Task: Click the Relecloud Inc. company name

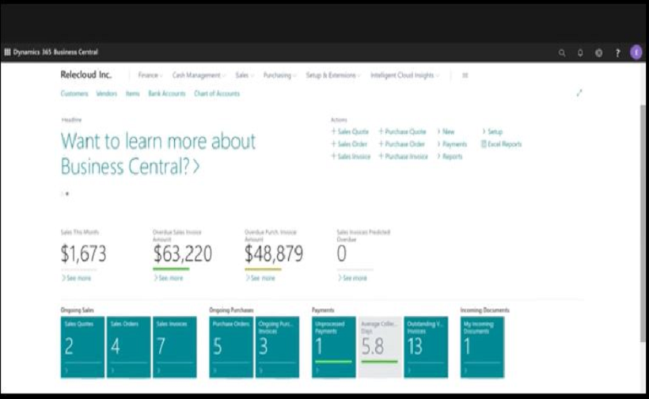Action: click(x=85, y=75)
